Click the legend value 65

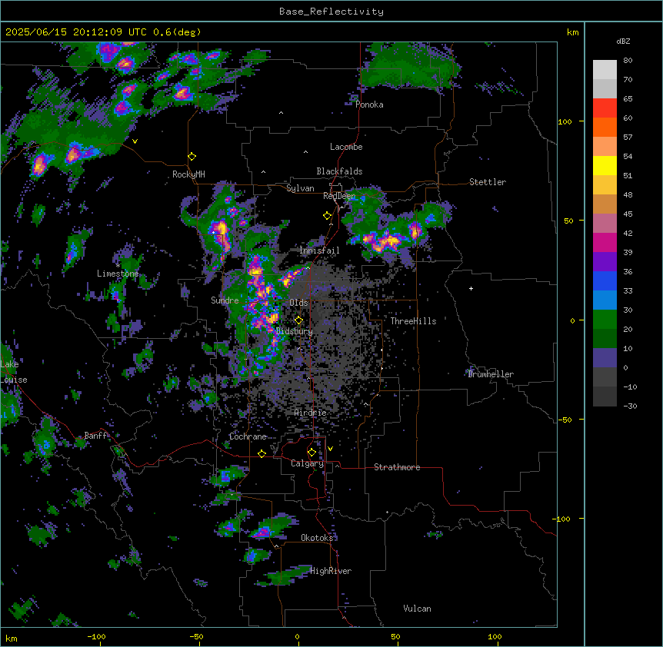tap(628, 99)
